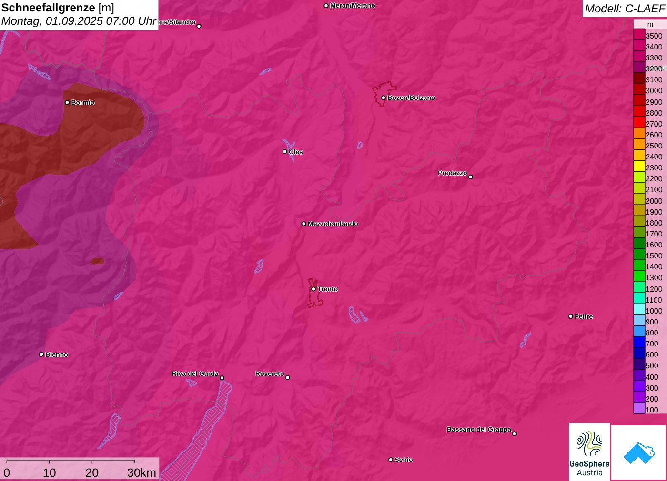Click the Predazzo label text
The height and width of the screenshot is (481, 667).
coord(453,173)
